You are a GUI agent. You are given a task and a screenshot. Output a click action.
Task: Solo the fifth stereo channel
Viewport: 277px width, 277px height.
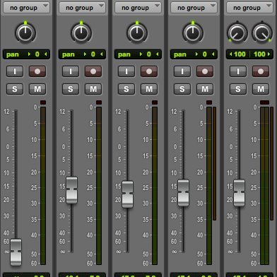click(238, 89)
